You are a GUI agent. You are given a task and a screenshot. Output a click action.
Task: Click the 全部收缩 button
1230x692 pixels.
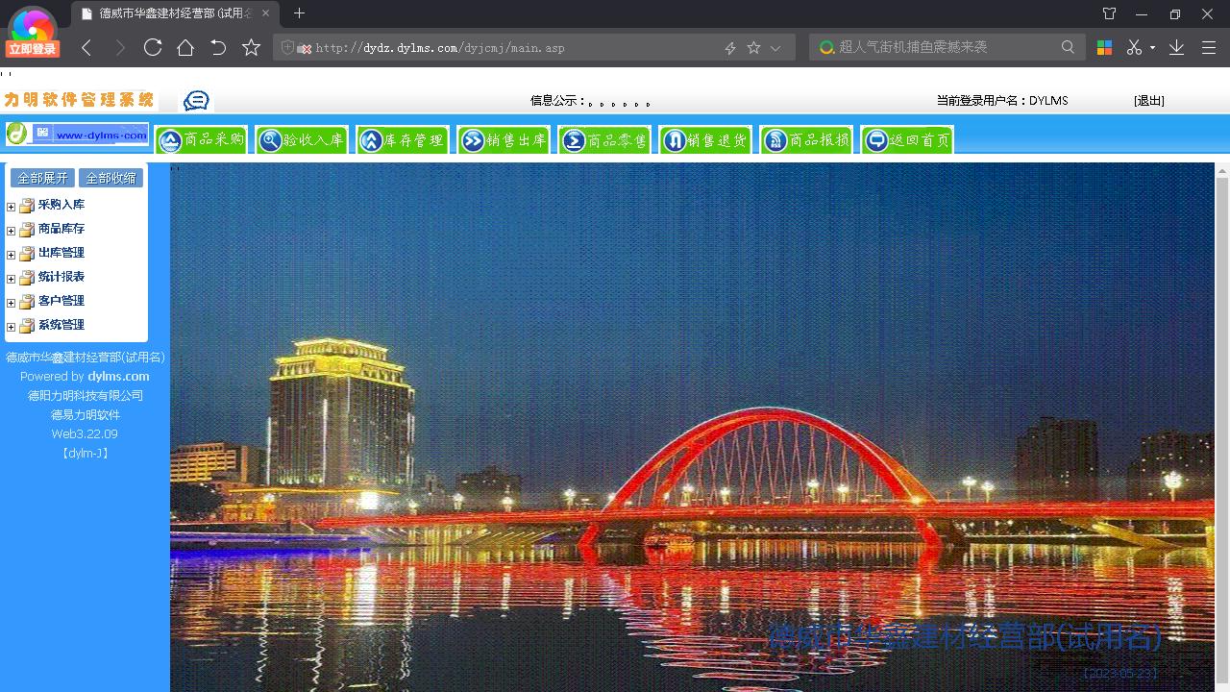[x=111, y=177]
